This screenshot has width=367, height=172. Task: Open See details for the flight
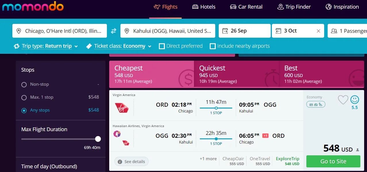tap(131, 162)
